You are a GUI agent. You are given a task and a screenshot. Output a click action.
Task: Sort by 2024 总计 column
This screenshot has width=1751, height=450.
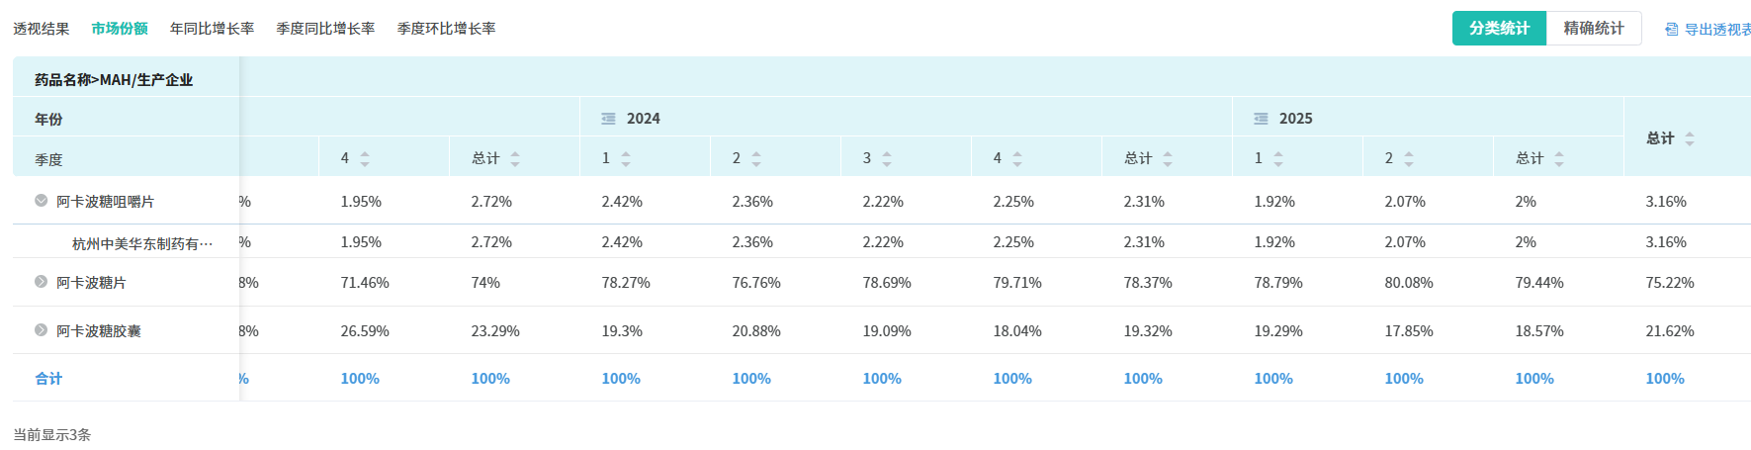point(1168,158)
